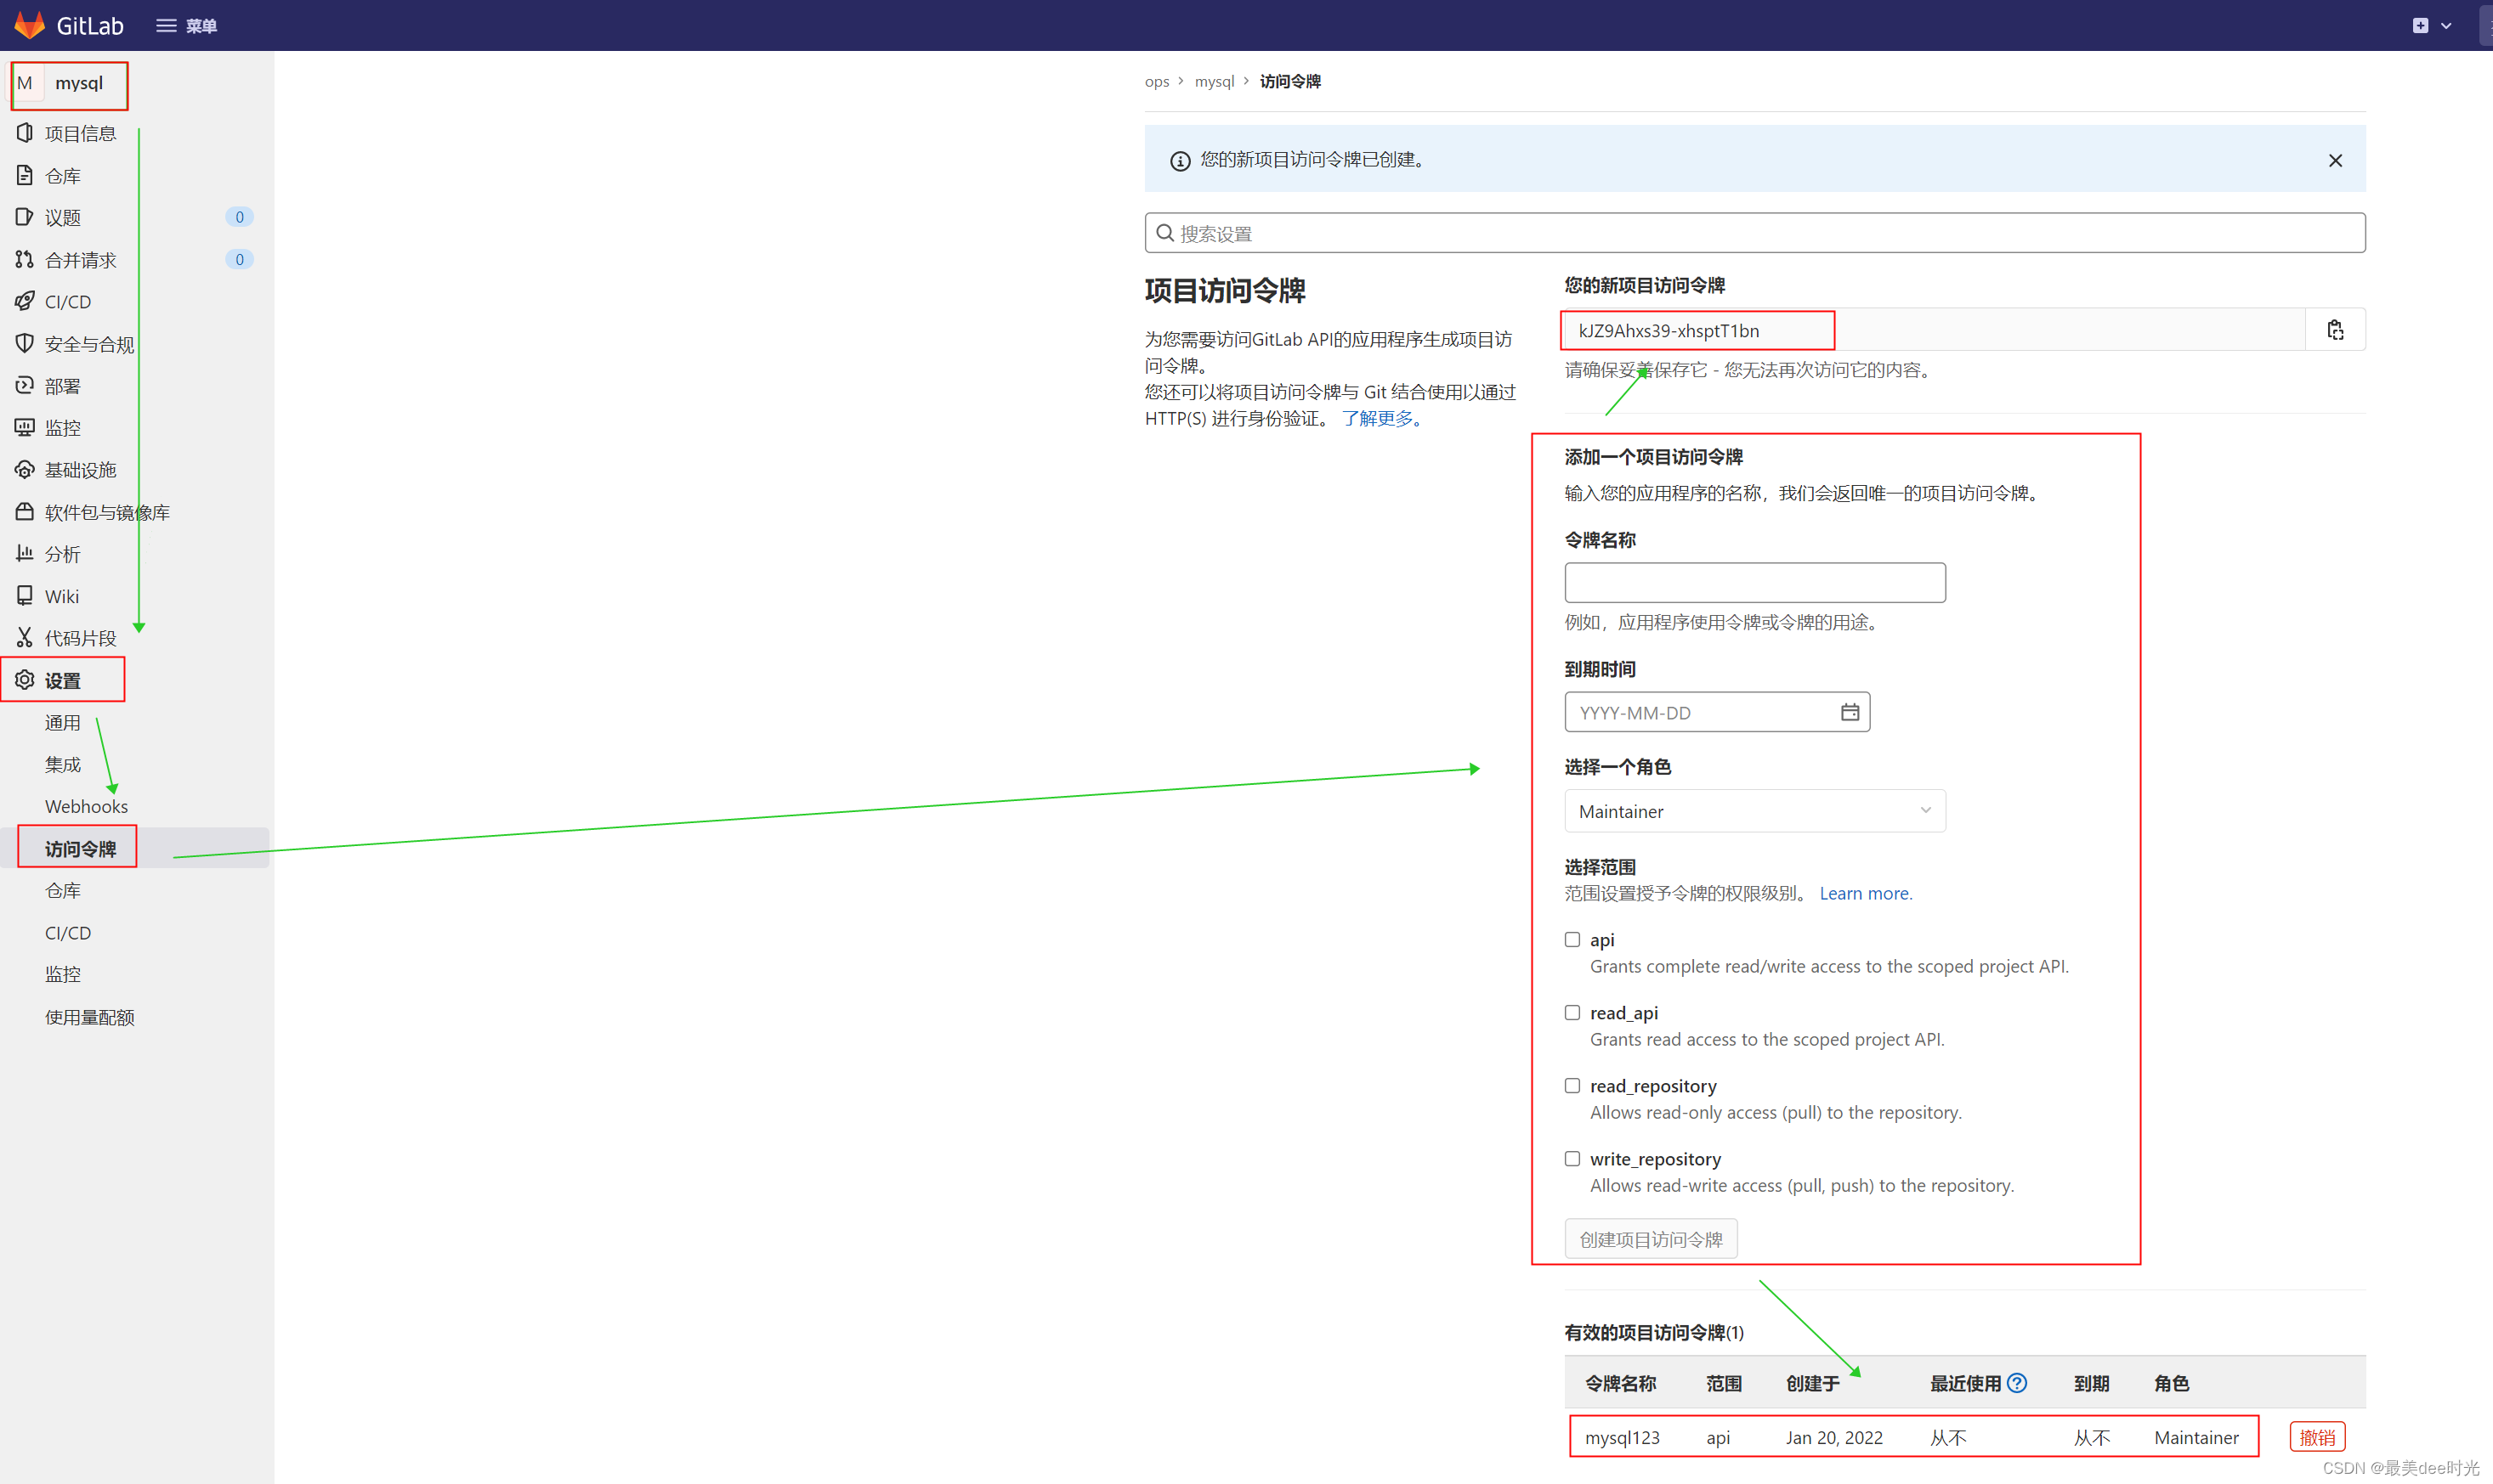Image resolution: width=2493 pixels, height=1484 pixels.
Task: Click the 安全与合规 shield icon
Action: click(25, 343)
